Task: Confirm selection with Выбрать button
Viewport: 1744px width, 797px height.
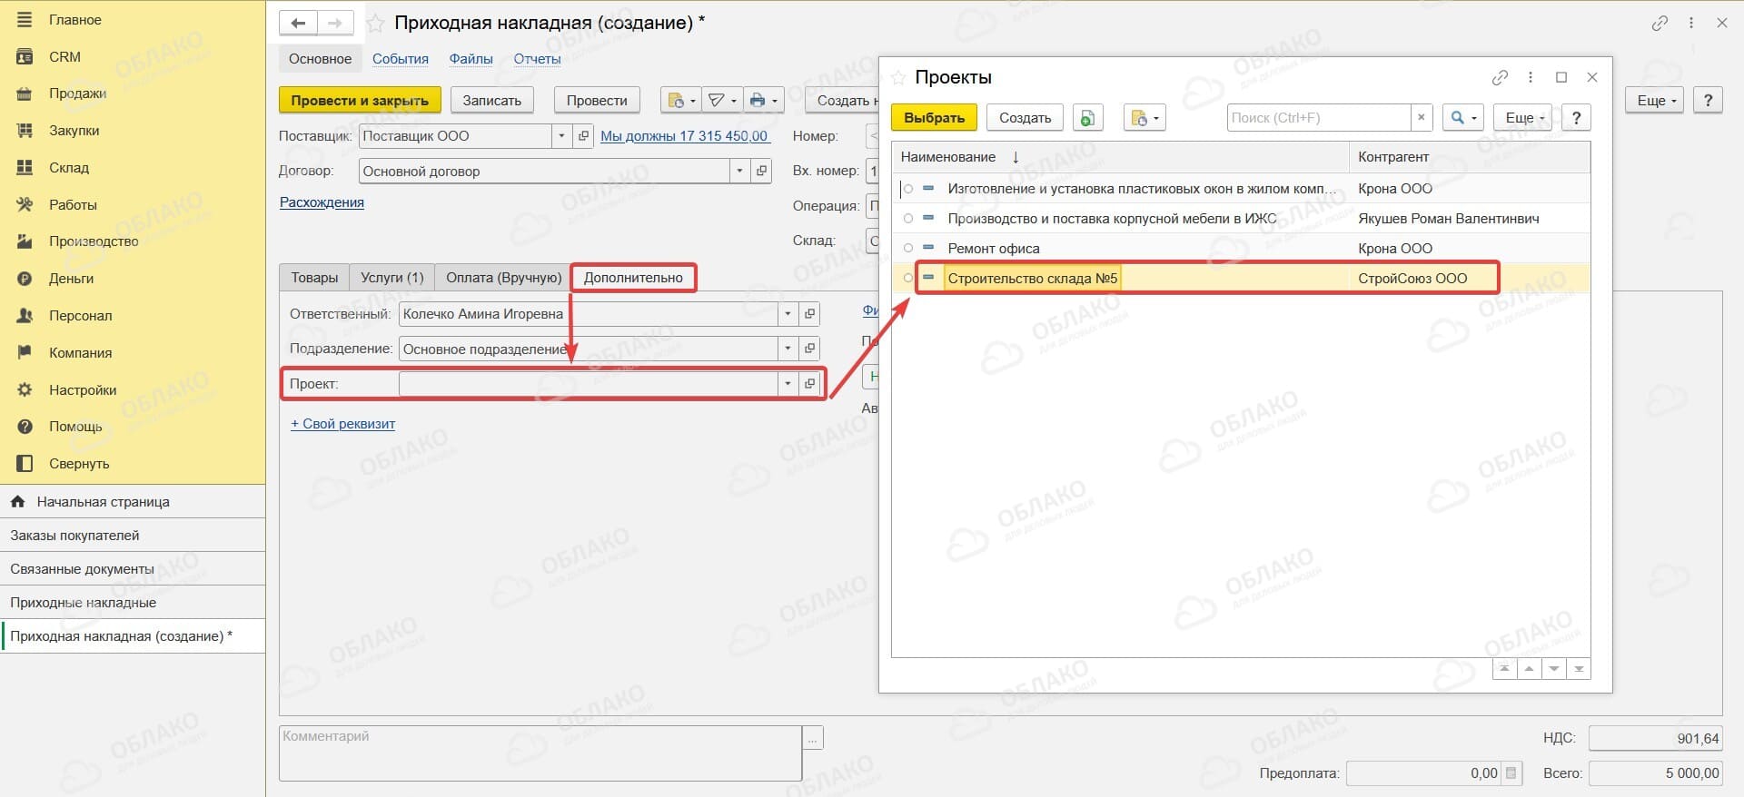Action: [934, 118]
